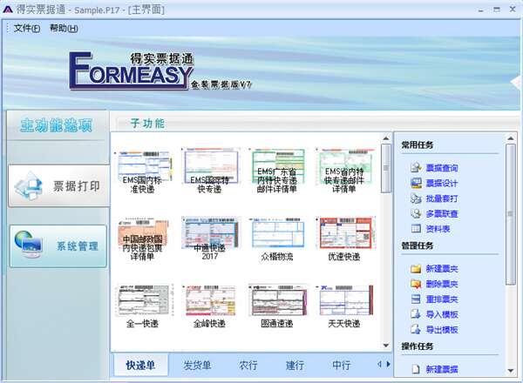Create a new folder with 新建票夹
Screen dimensions: 523x383
coord(441,268)
